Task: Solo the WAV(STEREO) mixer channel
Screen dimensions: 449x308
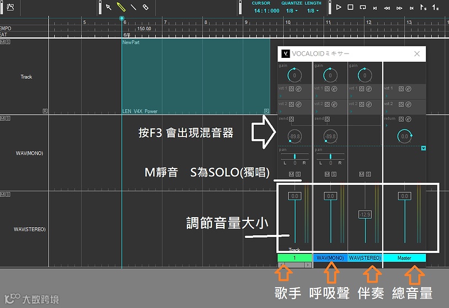Action: (x=368, y=174)
